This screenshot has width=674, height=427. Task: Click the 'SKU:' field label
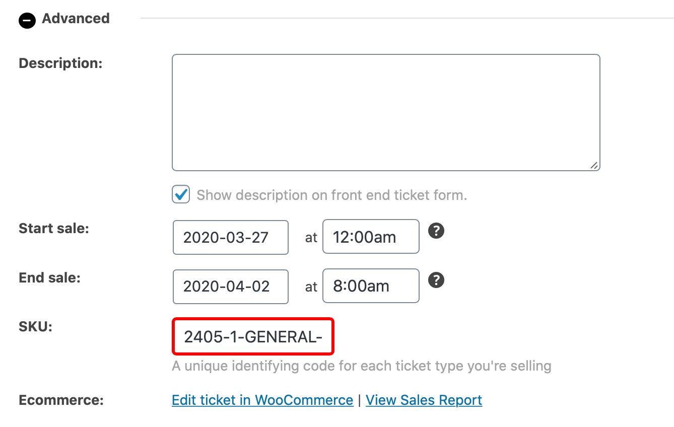tap(36, 327)
